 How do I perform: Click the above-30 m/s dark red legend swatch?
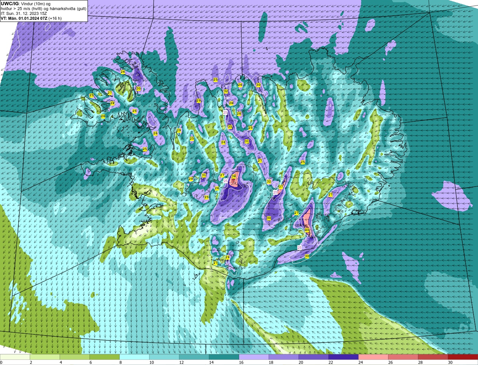point(463,357)
